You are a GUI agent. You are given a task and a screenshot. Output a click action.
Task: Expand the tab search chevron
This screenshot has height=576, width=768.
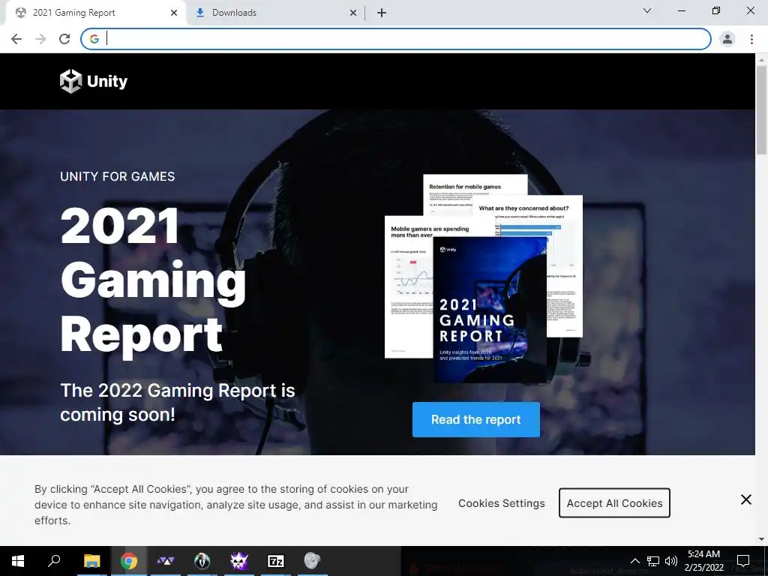[x=647, y=10]
